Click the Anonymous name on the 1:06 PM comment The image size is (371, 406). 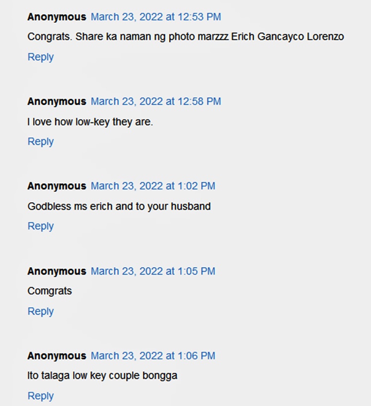(x=57, y=356)
